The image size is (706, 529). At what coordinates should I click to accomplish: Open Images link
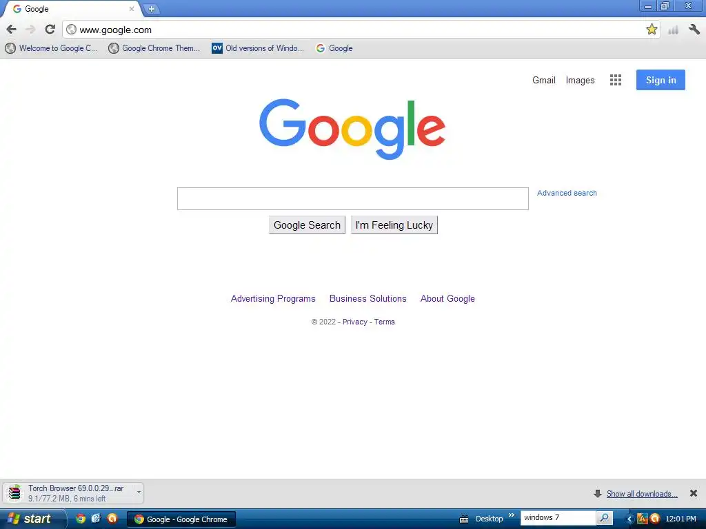580,80
